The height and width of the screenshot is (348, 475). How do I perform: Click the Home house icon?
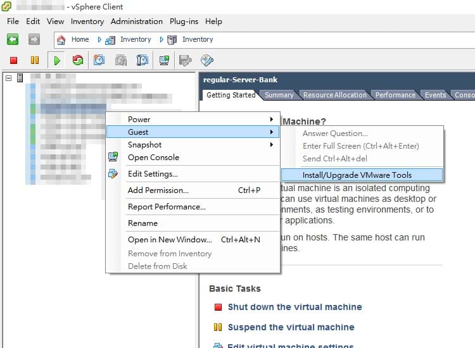(61, 40)
